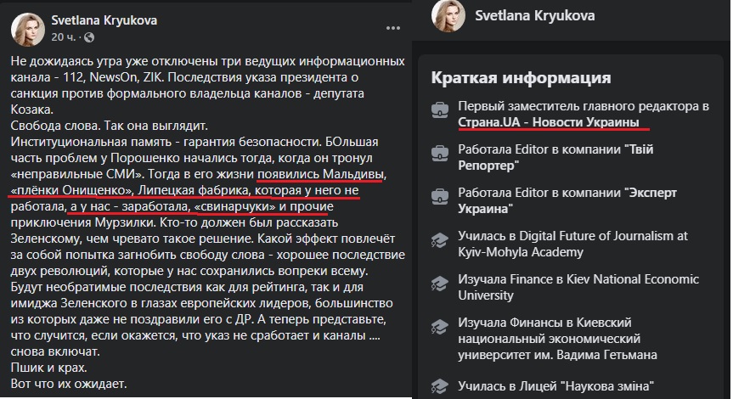Open 'Твій Репортер' company link

pos(555,157)
